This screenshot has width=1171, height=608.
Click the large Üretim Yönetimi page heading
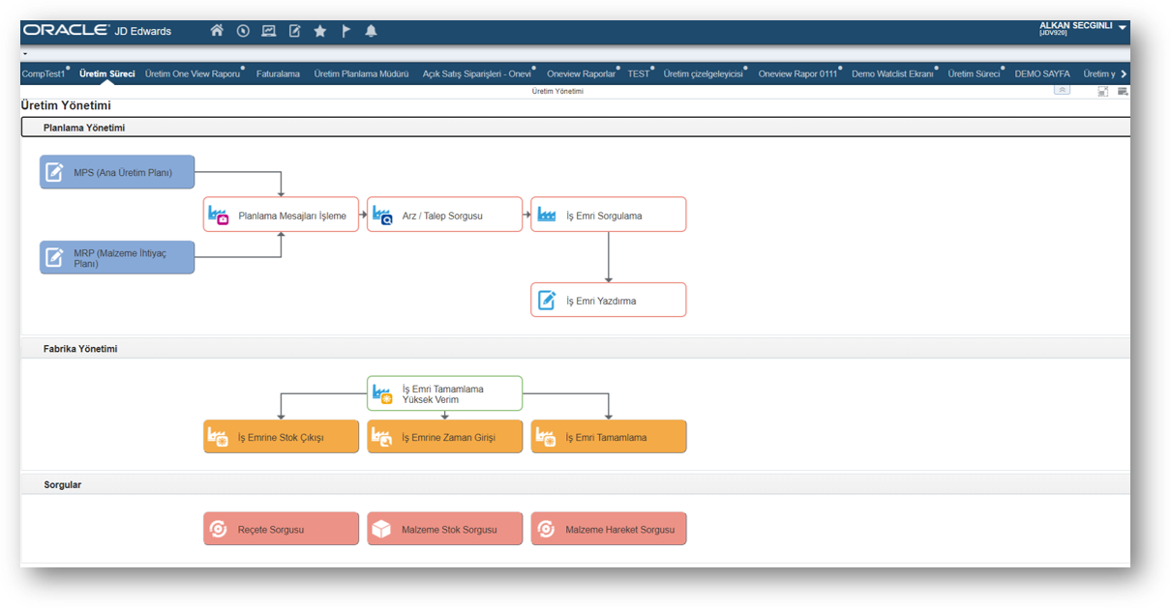[x=66, y=105]
